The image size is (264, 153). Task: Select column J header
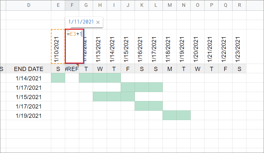(128, 5)
